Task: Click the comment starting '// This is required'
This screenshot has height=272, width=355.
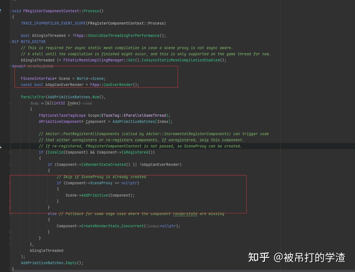Action: point(127,48)
